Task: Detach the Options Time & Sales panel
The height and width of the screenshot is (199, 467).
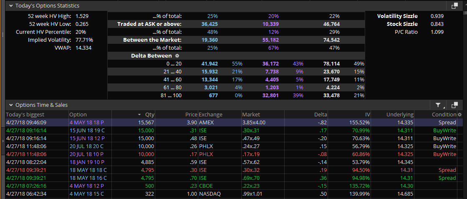Action: tap(454, 105)
